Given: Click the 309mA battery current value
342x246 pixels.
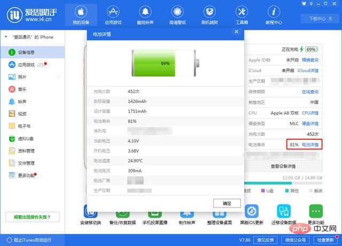Looking at the screenshot, I should tap(135, 171).
